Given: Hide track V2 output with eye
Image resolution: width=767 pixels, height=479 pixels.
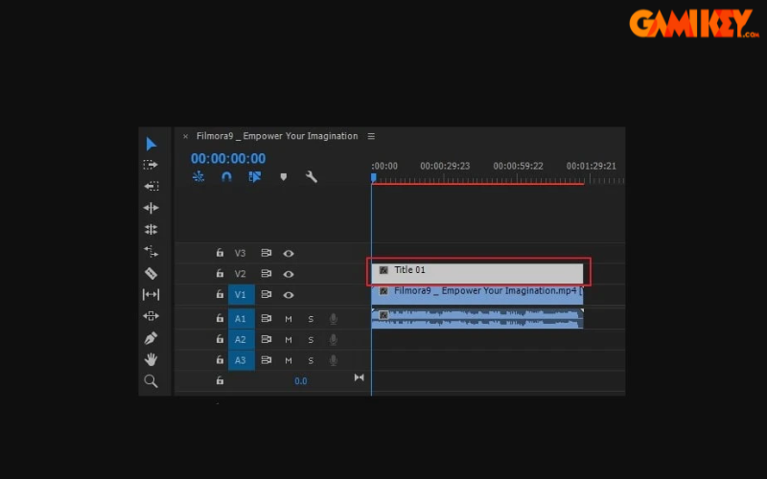Looking at the screenshot, I should click(x=289, y=274).
